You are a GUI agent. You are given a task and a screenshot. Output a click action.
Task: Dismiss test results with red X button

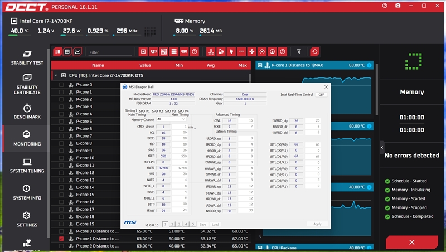[x=411, y=242]
